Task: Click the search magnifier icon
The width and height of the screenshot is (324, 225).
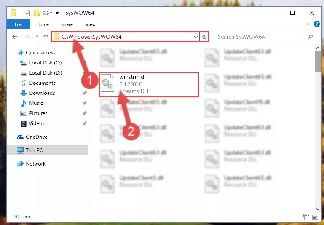Action: click(x=310, y=37)
